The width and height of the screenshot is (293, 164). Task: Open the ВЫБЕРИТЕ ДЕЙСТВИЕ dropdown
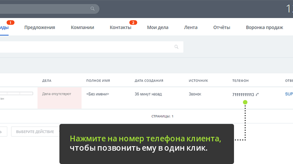pyautogui.click(x=35, y=132)
